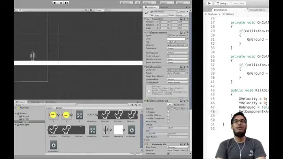Toggle the Flip X checkbox
Image resolution: width=283 pixels, height=159 pixels.
168,42
